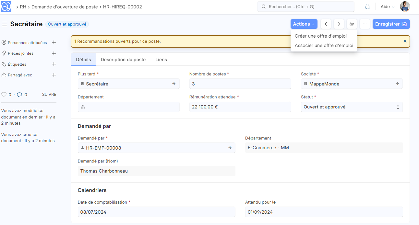Image resolution: width=419 pixels, height=225 pixels.
Task: Open the ellipsis menu in the toolbar
Action: coord(365,24)
